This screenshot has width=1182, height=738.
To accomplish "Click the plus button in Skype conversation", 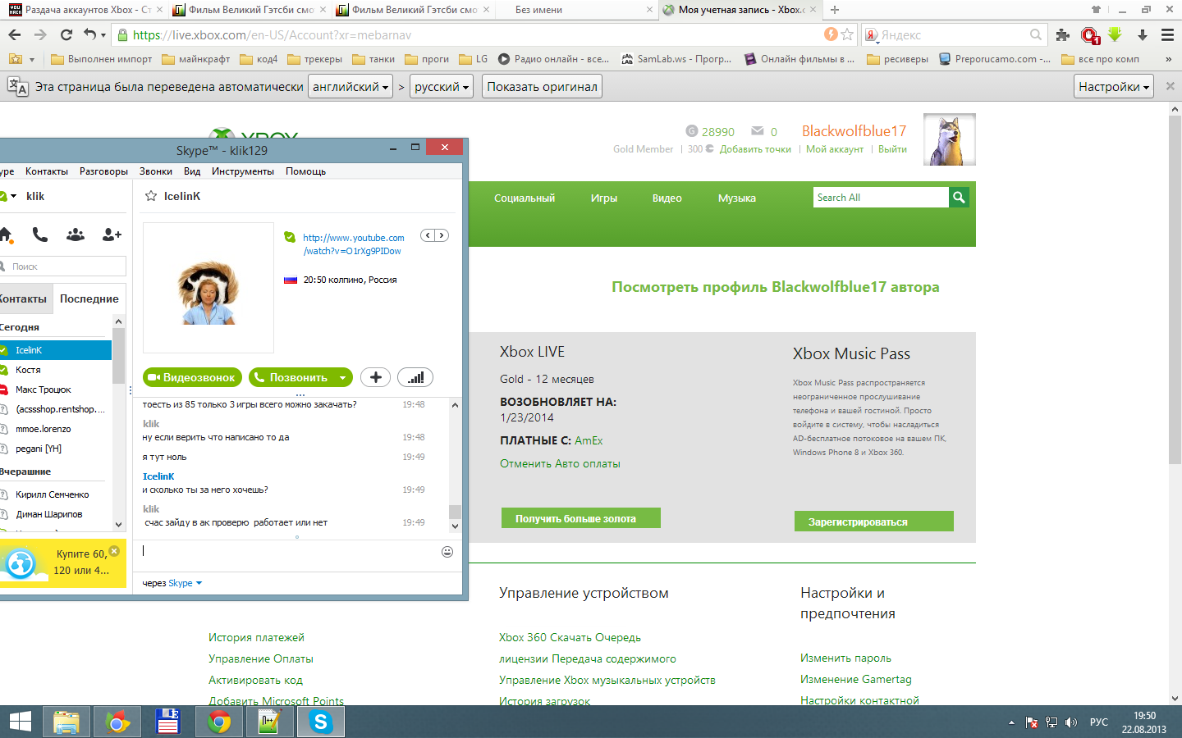I will [375, 377].
